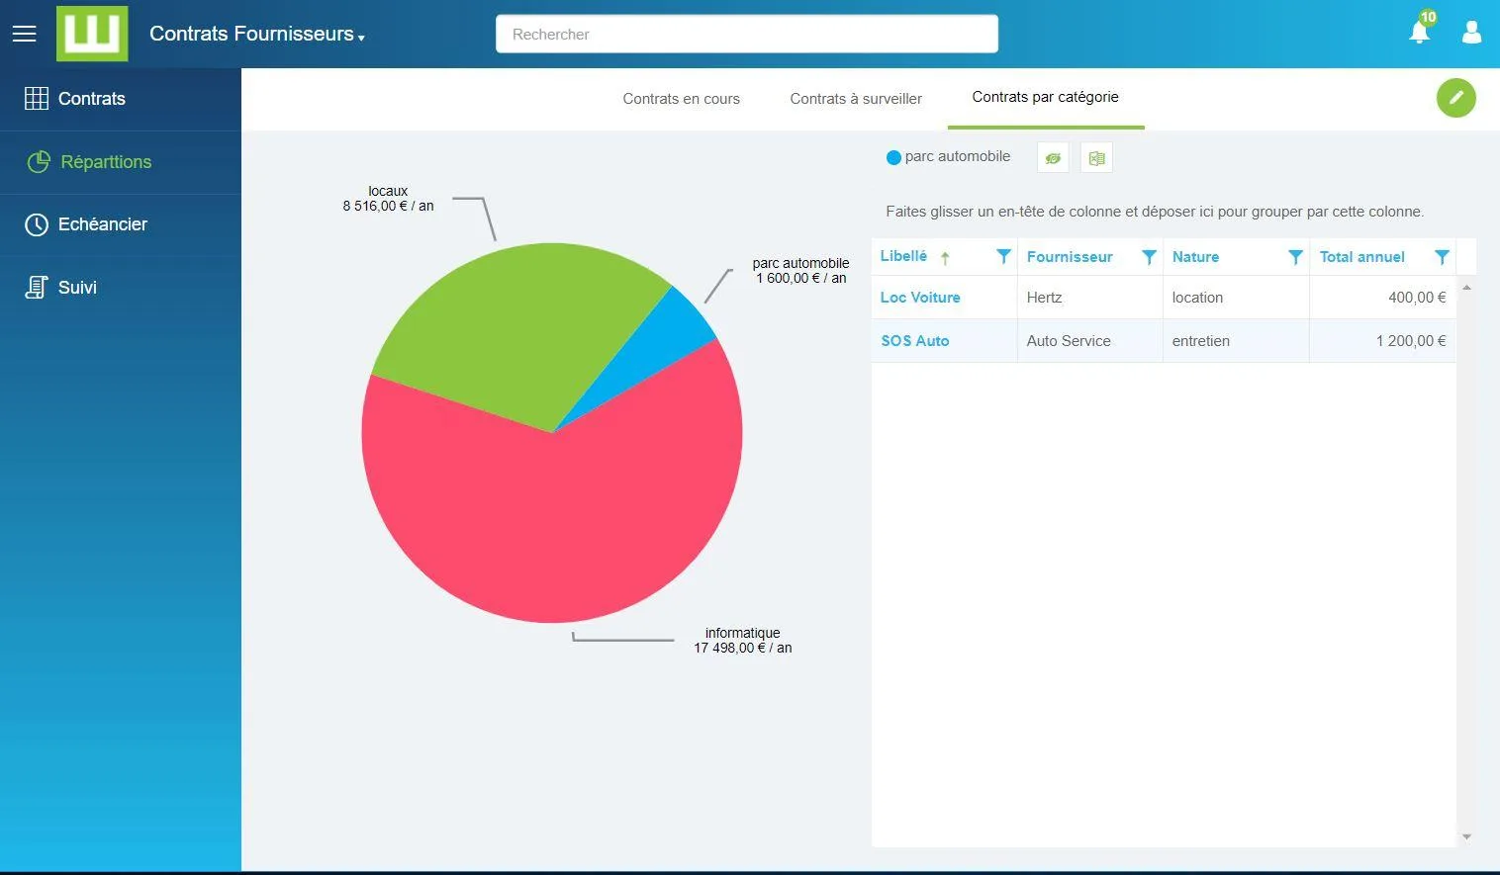Click the 1 200,00 € total cell
Image resolution: width=1500 pixels, height=875 pixels.
[x=1382, y=341]
